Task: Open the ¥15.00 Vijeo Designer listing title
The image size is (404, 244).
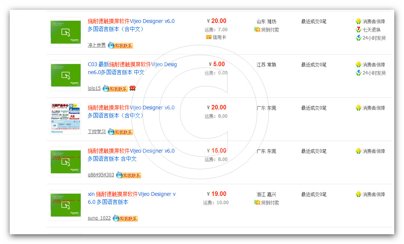Action: point(131,155)
